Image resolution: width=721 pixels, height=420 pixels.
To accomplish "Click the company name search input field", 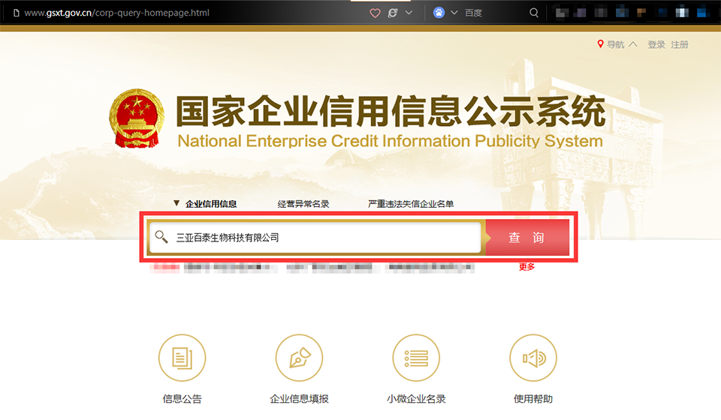I will point(315,237).
